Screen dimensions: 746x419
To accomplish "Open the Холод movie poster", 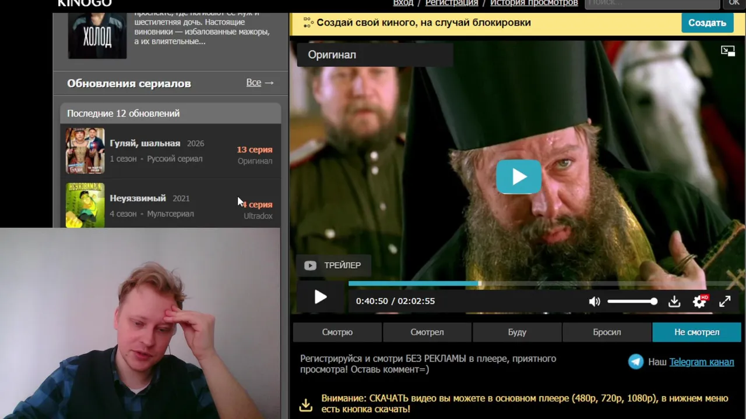I will [x=97, y=35].
